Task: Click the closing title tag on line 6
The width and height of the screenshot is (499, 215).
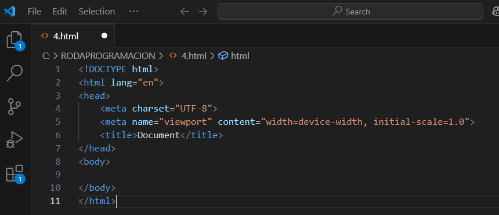Action: pos(201,135)
